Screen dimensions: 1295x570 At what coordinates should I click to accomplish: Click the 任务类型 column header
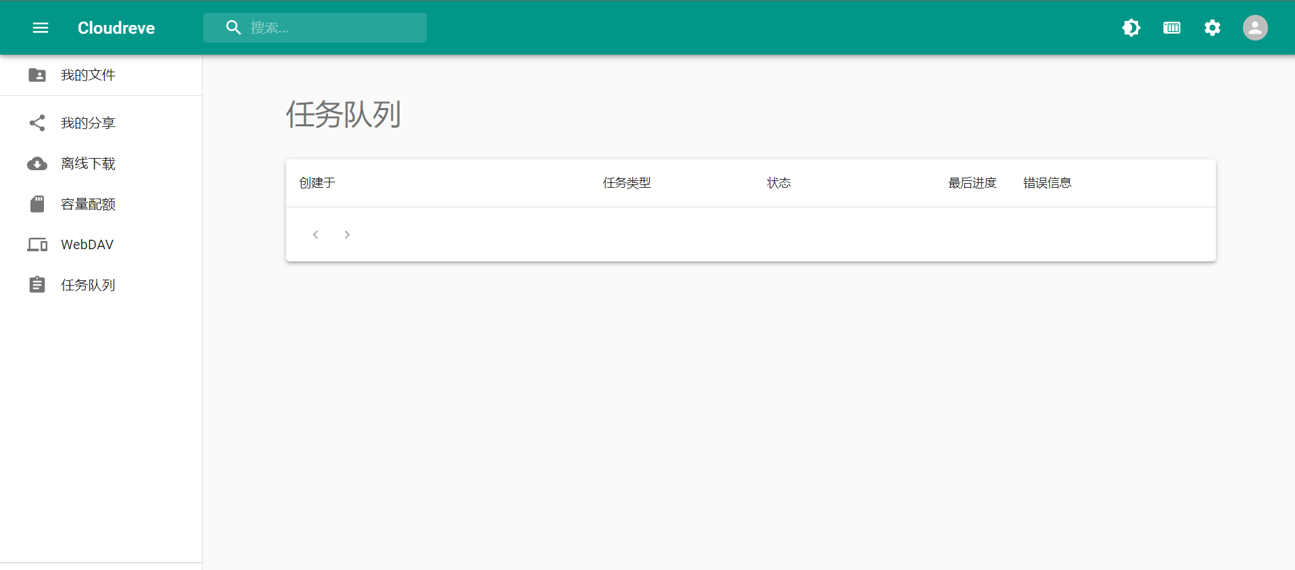tap(627, 183)
